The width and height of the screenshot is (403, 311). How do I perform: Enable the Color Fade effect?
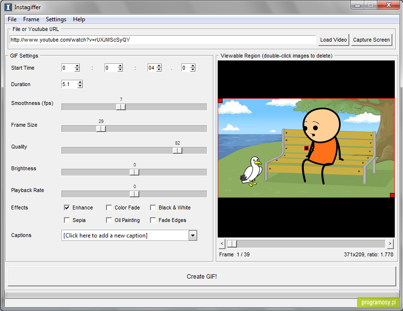click(109, 207)
